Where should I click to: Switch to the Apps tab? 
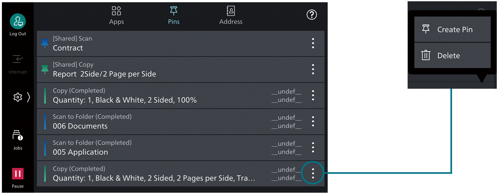click(116, 14)
